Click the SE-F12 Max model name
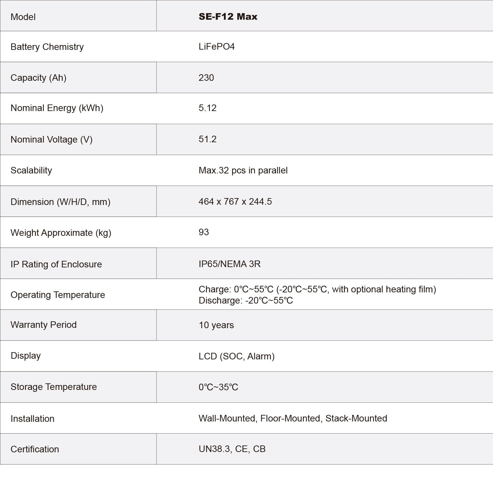 point(228,17)
